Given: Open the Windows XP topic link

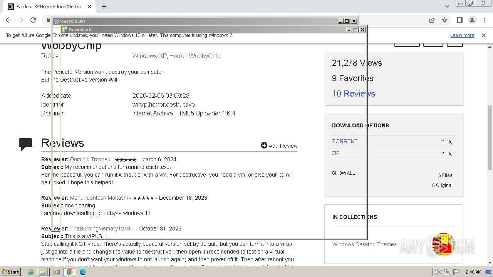Looking at the screenshot, I should click(x=149, y=56).
